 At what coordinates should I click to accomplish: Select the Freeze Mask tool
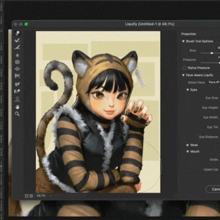coord(17,84)
